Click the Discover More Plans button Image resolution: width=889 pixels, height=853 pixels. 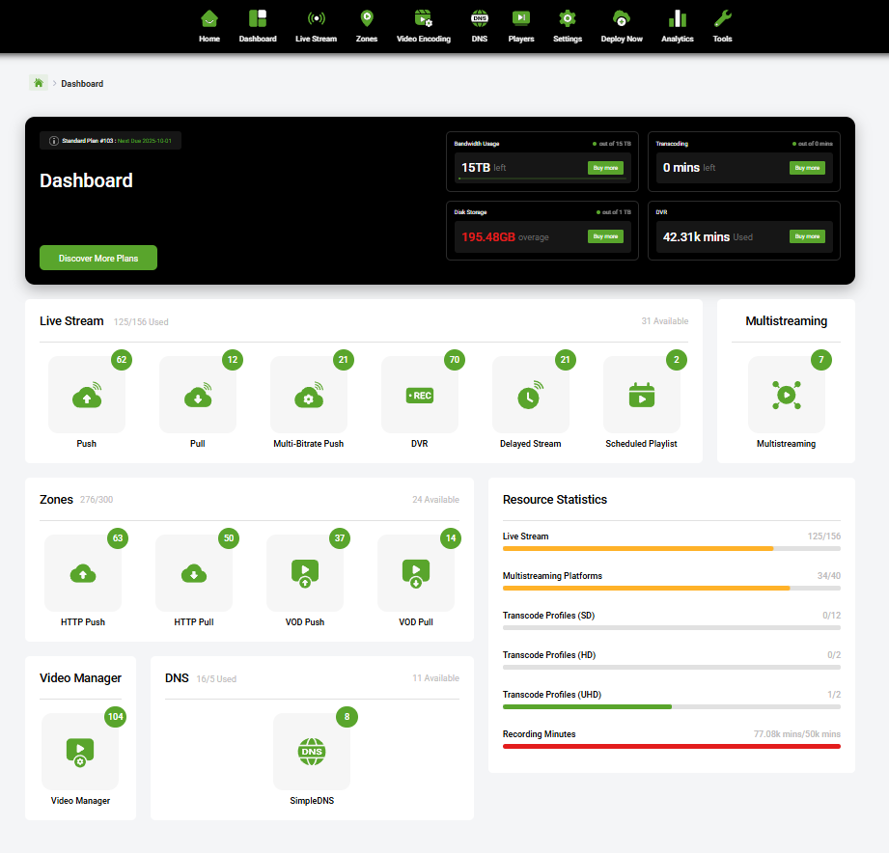tap(97, 258)
